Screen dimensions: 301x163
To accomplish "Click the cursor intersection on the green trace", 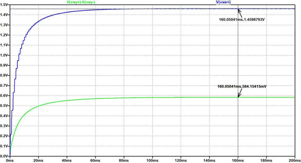I will point(238,97).
